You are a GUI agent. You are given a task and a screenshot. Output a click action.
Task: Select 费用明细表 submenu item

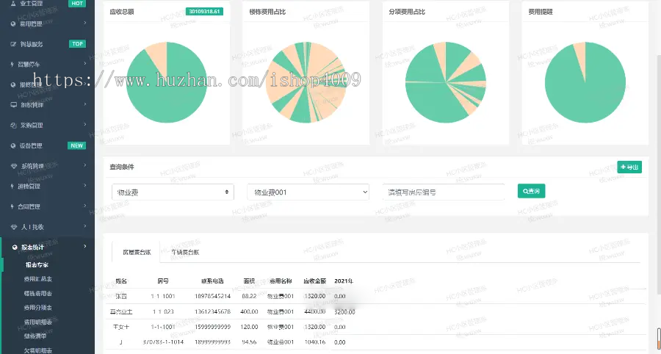point(38,322)
